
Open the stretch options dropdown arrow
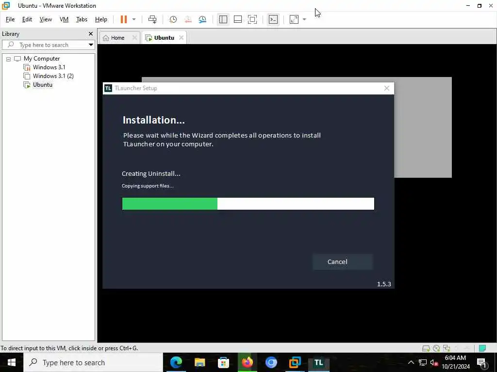(x=304, y=19)
